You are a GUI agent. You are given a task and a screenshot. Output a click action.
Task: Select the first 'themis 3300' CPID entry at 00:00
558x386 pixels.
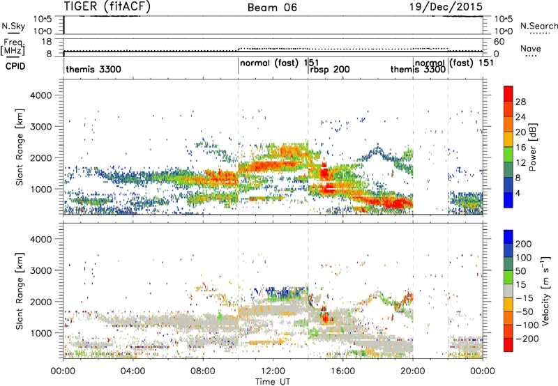coord(93,69)
